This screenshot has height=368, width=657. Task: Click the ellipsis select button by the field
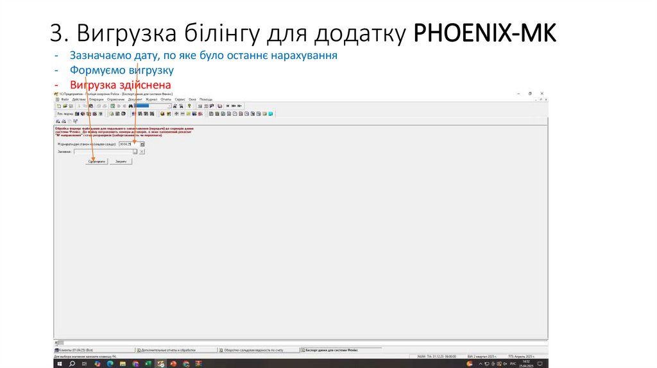[x=135, y=151]
